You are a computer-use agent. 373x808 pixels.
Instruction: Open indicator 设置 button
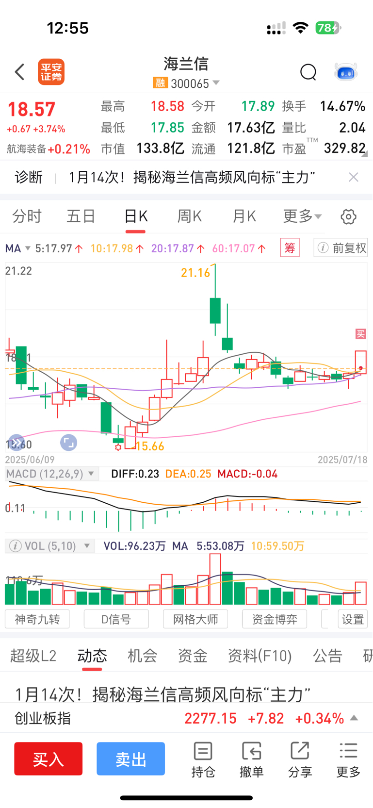coord(353,619)
